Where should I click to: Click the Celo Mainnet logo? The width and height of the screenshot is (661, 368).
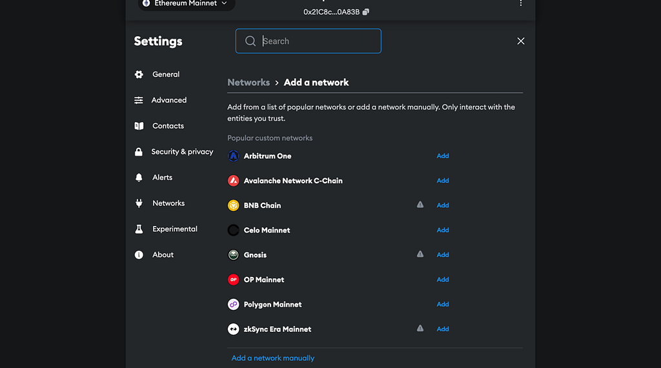tap(233, 230)
